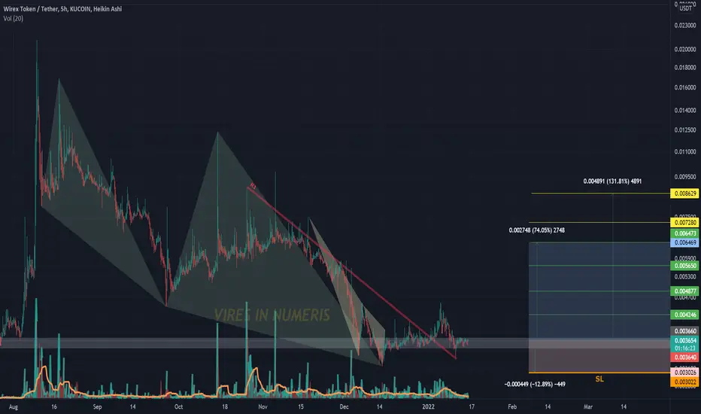Click the 0.023000 price axis tick
The width and height of the screenshot is (701, 414).
(x=685, y=26)
